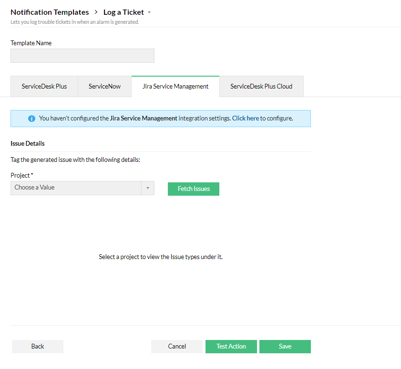The image size is (401, 369).
Task: Cancel the template creation
Action: pos(177,347)
